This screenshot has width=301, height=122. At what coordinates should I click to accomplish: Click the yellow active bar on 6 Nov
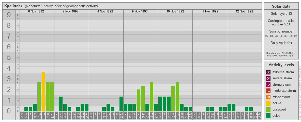click(43, 91)
